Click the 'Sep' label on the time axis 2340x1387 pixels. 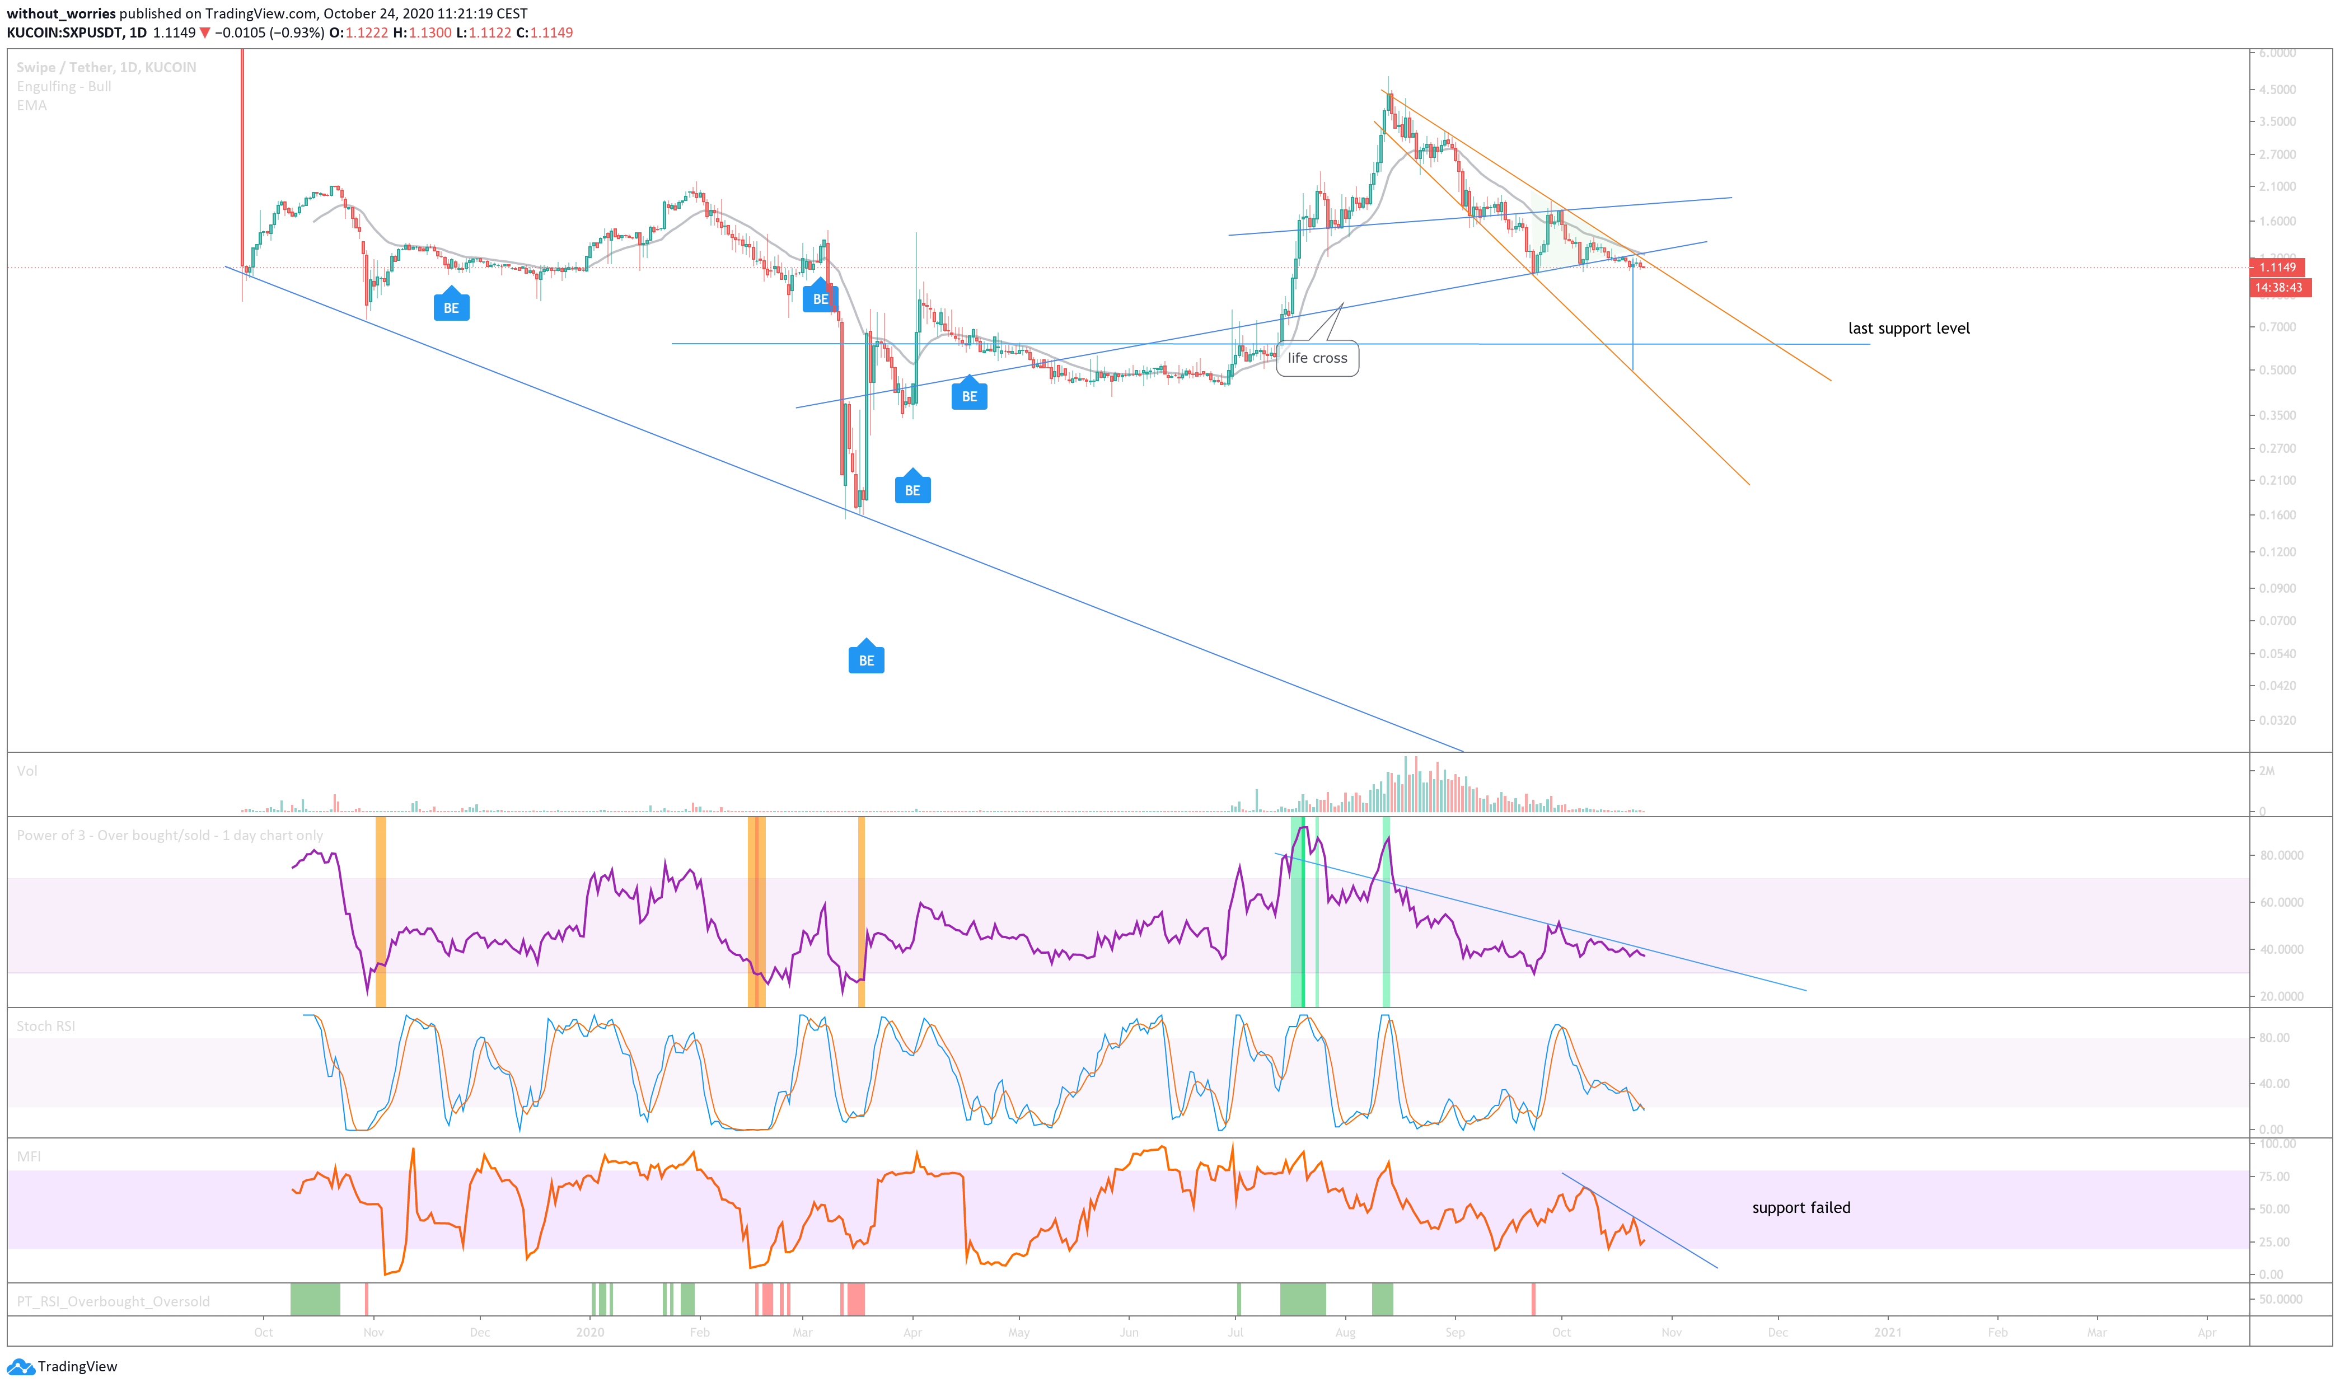coord(1454,1332)
